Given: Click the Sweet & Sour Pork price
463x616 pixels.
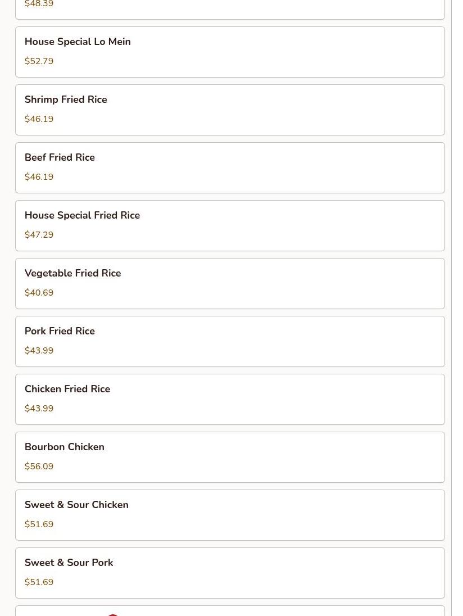Looking at the screenshot, I should 39,582.
